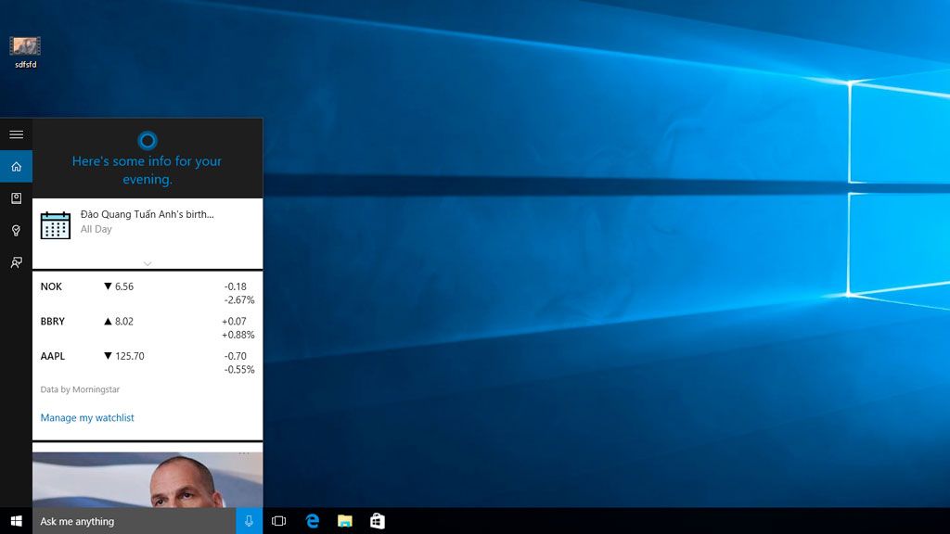
Task: Click the Cortana circle logo
Action: [x=147, y=141]
